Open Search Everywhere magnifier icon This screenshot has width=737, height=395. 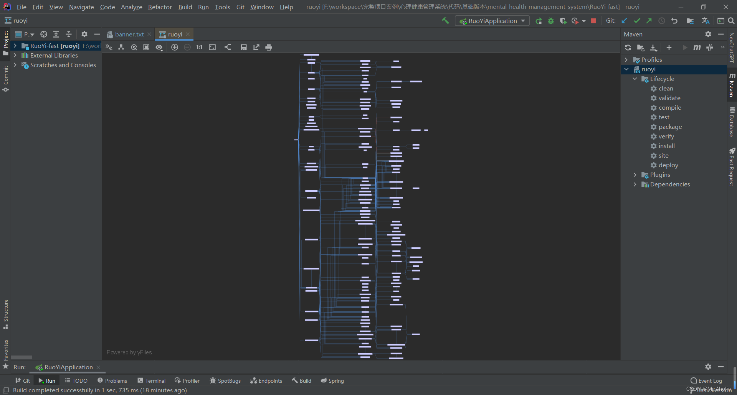pyautogui.click(x=731, y=21)
